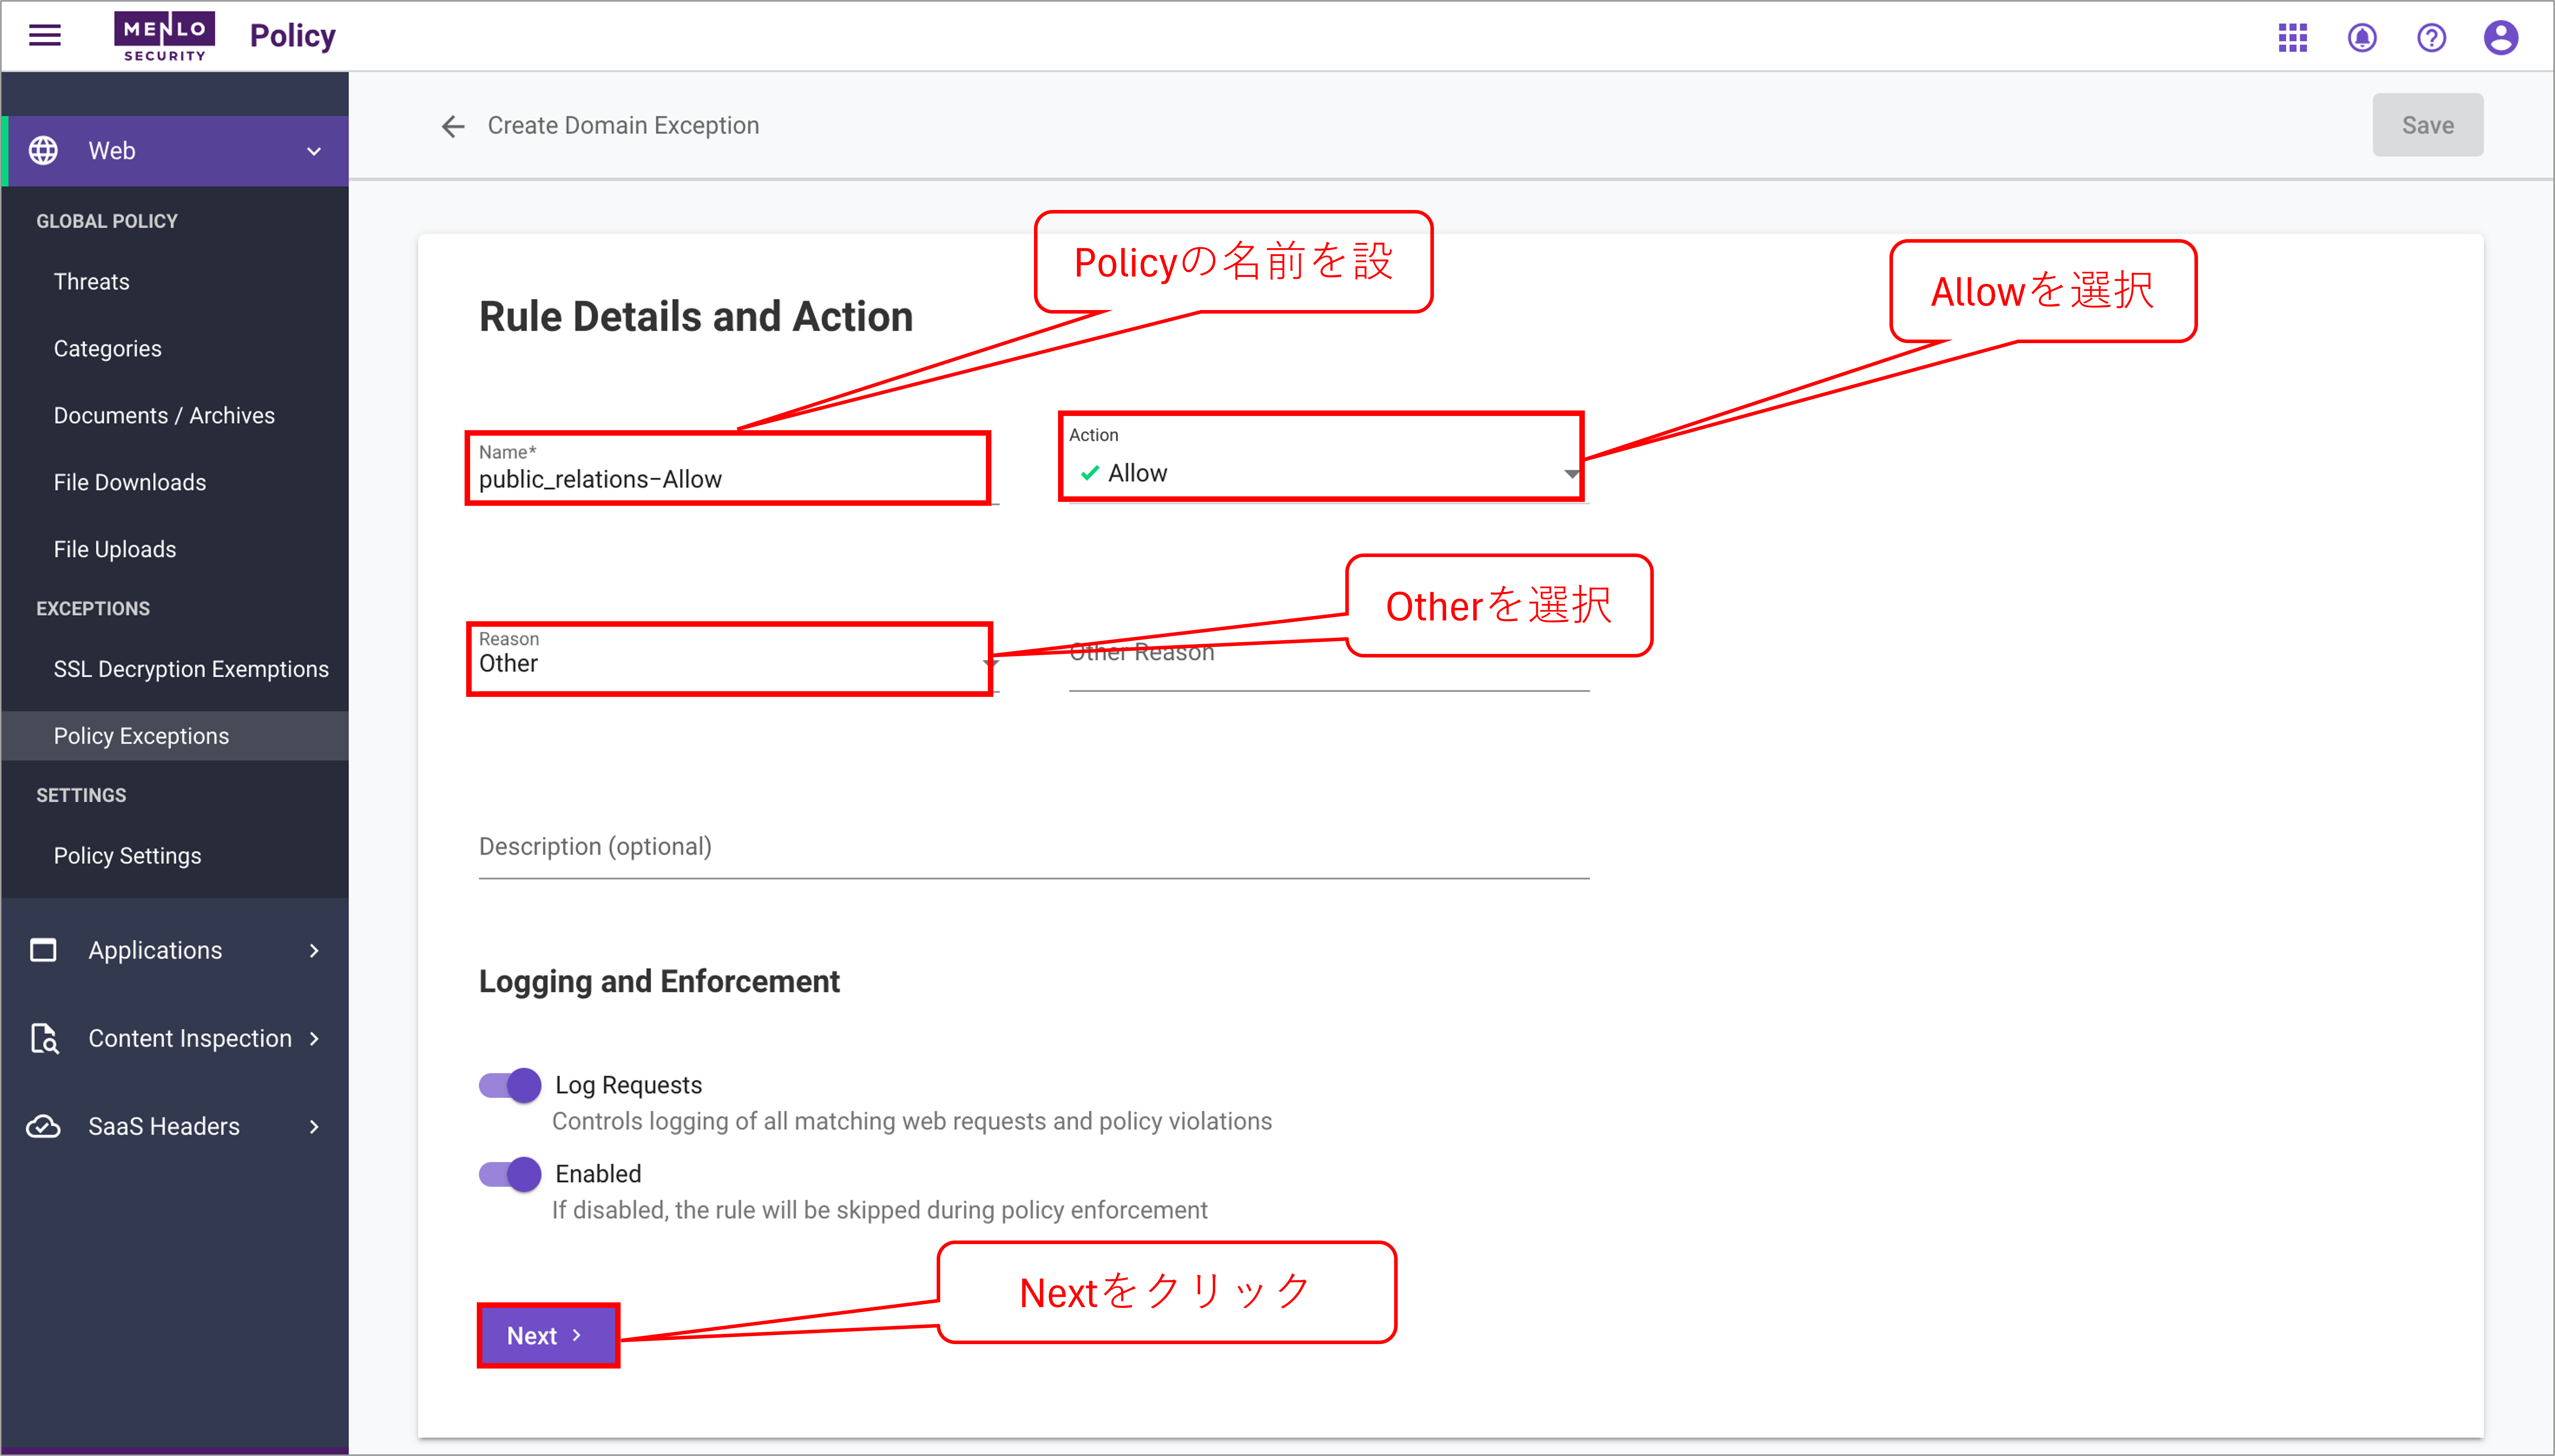Go back with the arrow icon
The width and height of the screenshot is (2555, 1456).
pyautogui.click(x=453, y=126)
